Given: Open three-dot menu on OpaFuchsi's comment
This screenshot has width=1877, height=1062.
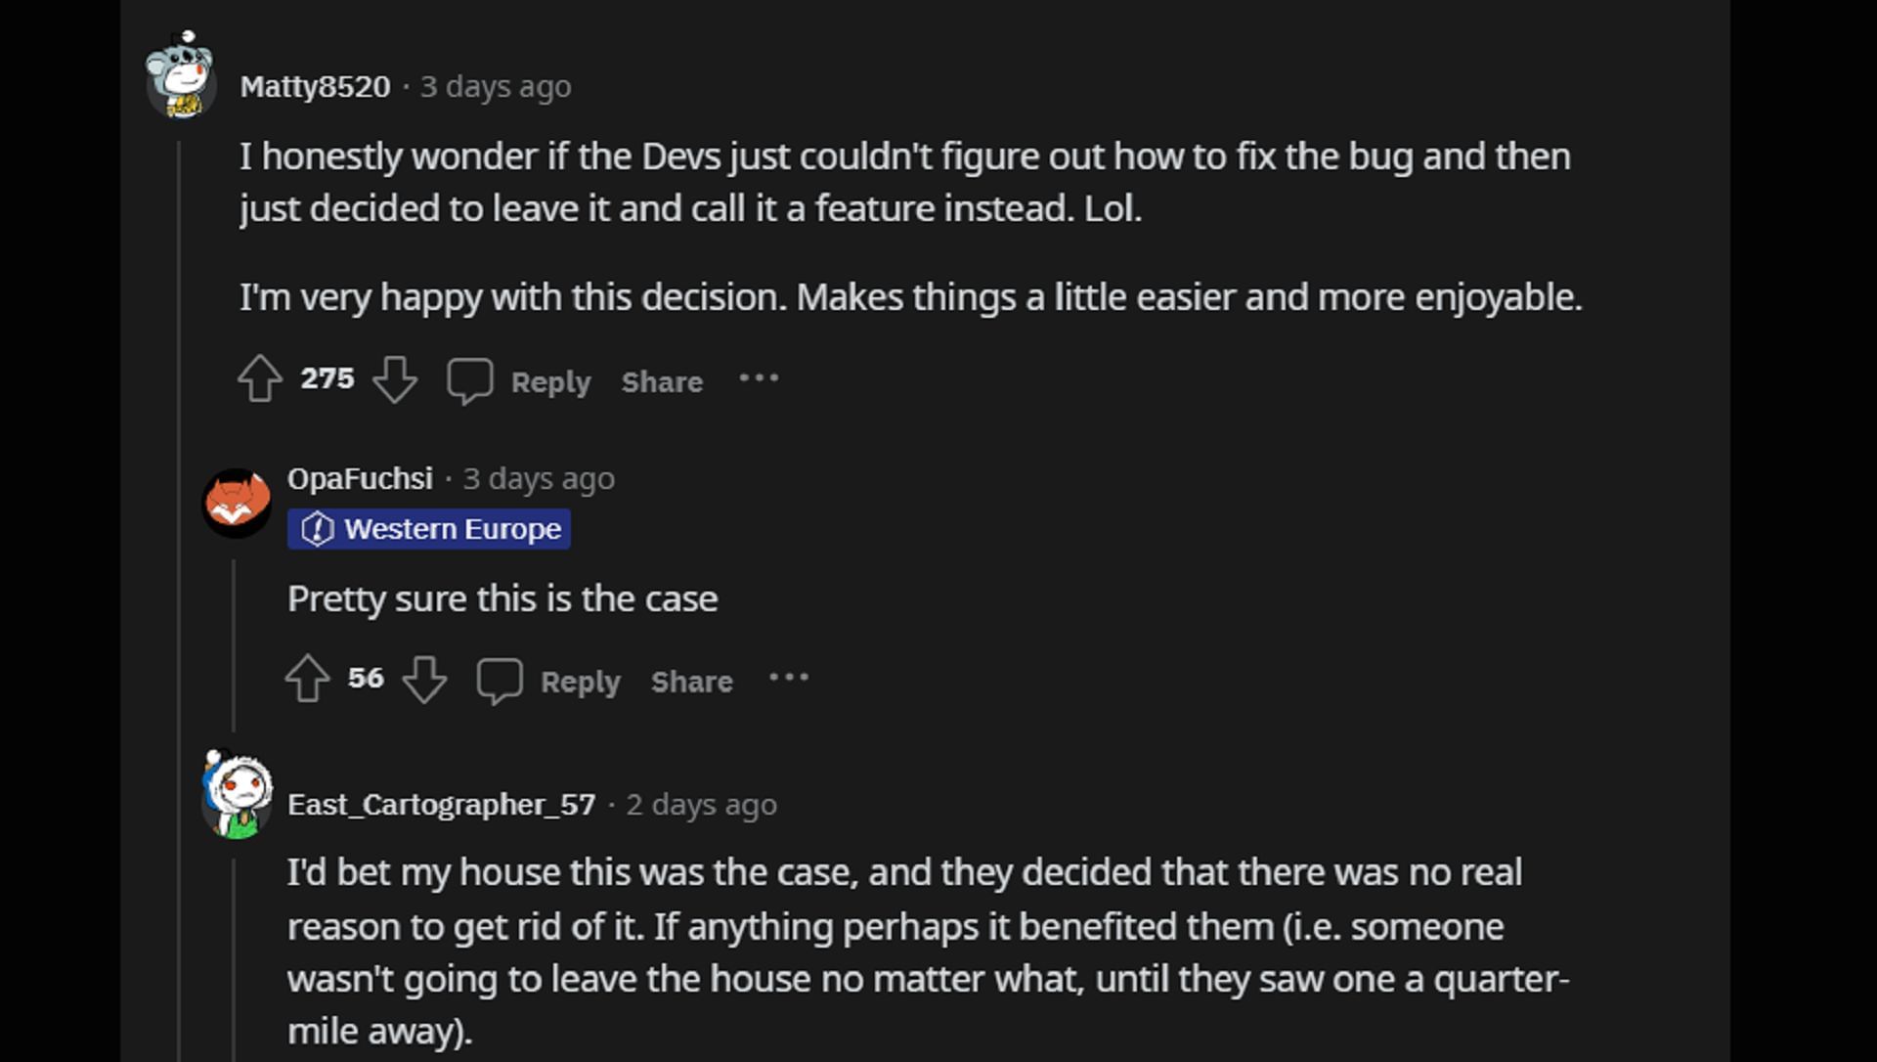Looking at the screenshot, I should [x=788, y=678].
